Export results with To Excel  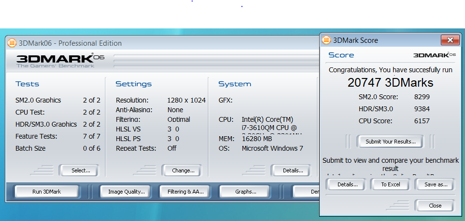click(x=390, y=184)
